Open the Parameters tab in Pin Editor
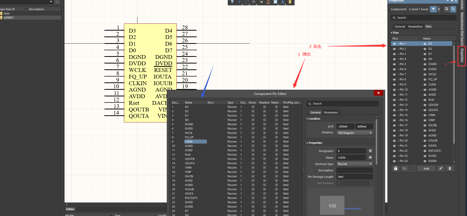Image resolution: width=467 pixels, height=216 pixels. point(331,112)
